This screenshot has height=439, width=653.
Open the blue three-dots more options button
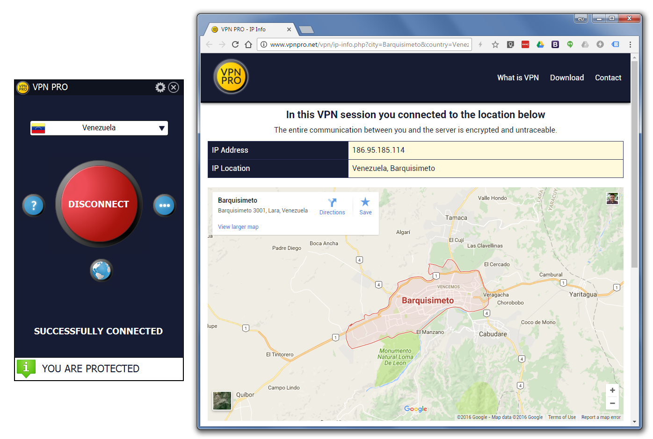[x=164, y=205]
